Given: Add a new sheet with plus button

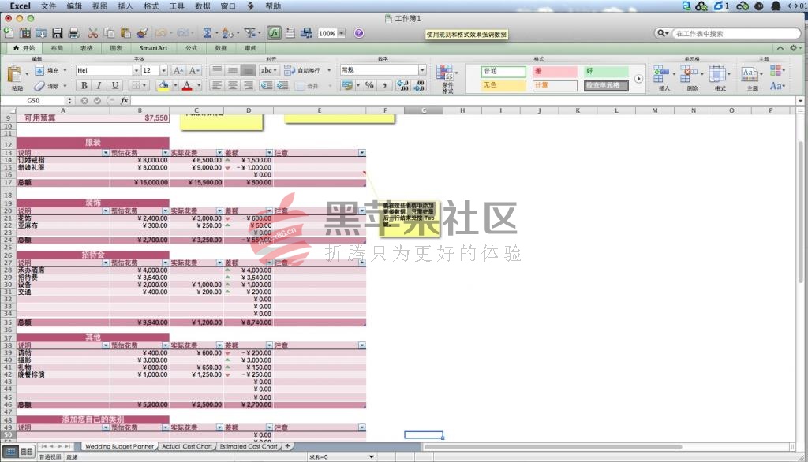Looking at the screenshot, I should pos(287,446).
